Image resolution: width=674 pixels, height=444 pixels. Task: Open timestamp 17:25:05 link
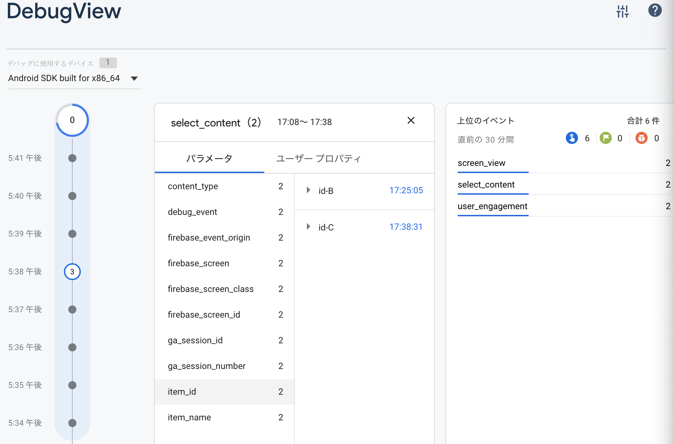click(x=406, y=190)
